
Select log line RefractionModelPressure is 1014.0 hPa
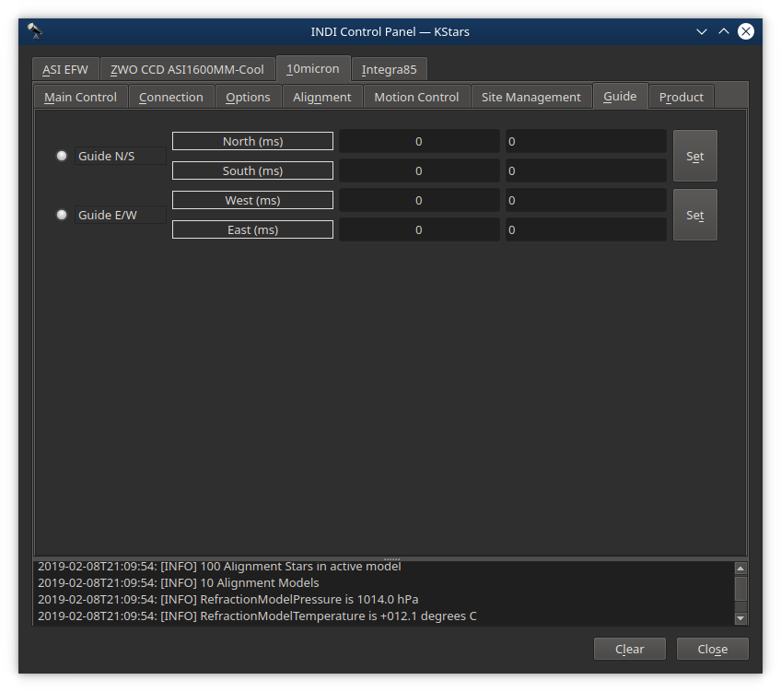[x=228, y=599]
